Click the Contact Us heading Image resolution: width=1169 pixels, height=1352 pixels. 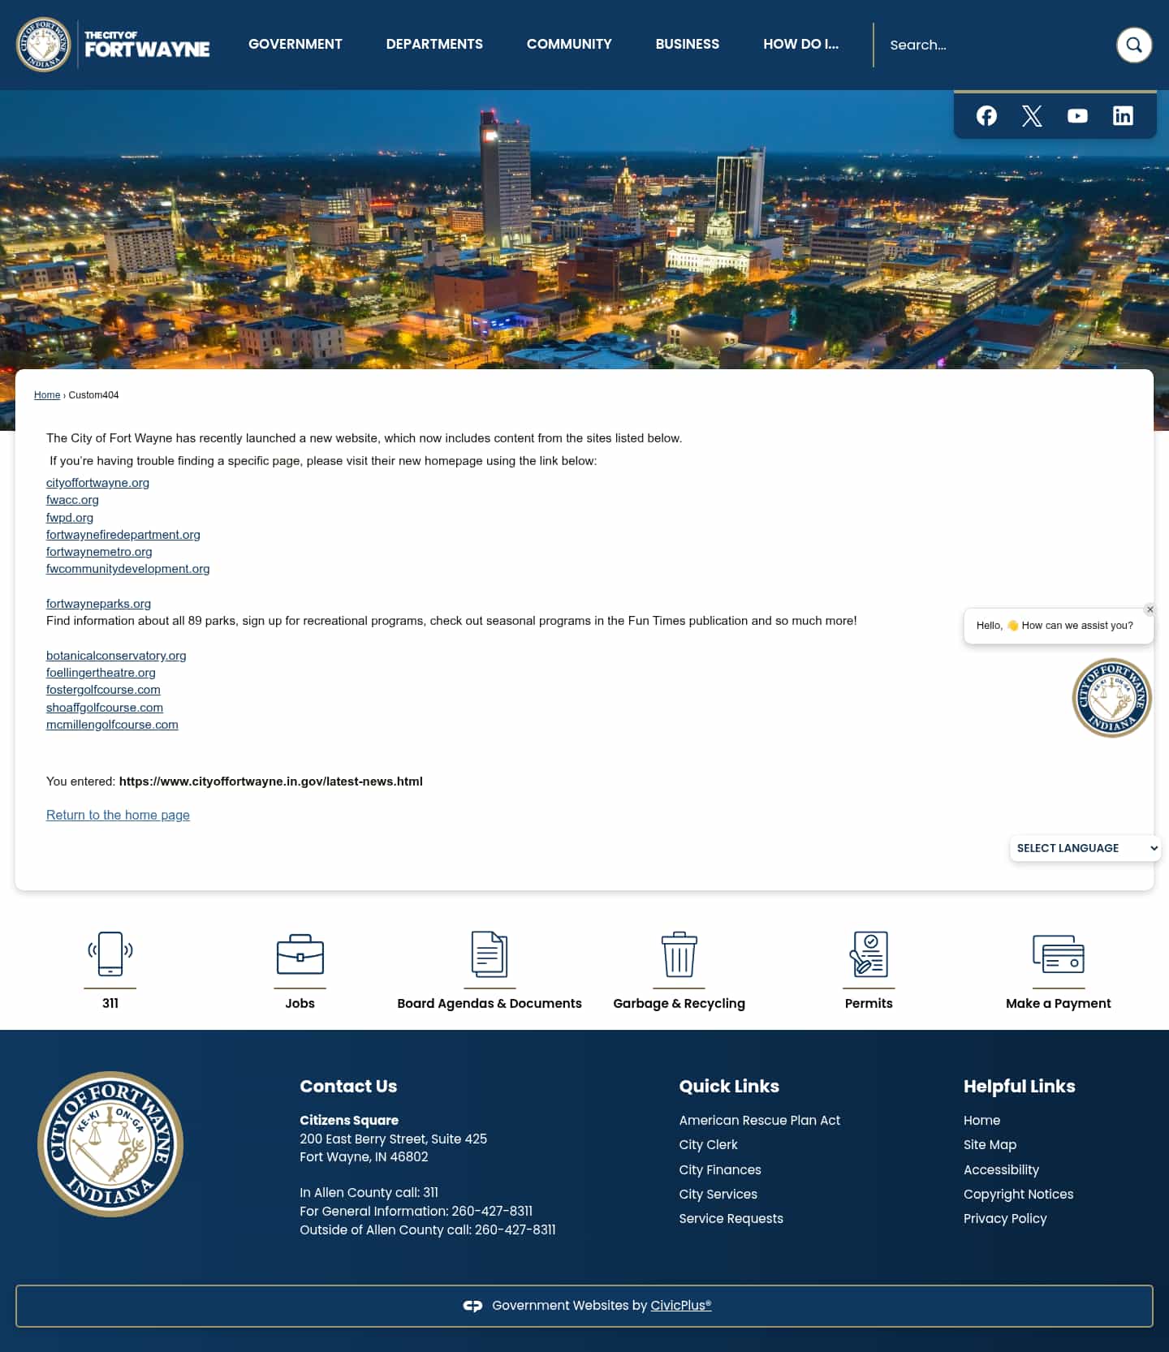(x=348, y=1087)
